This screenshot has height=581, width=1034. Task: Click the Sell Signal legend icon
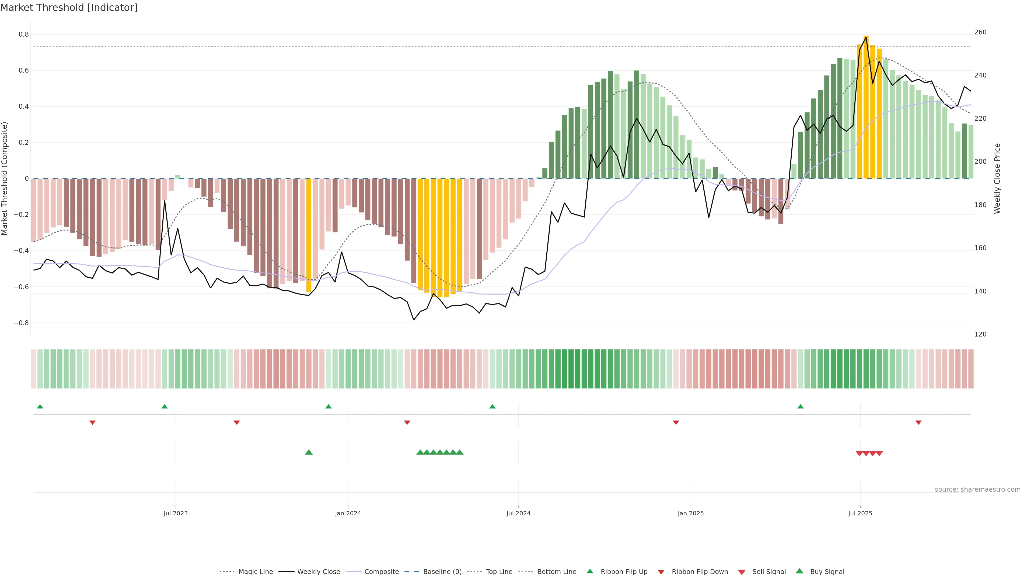point(742,572)
